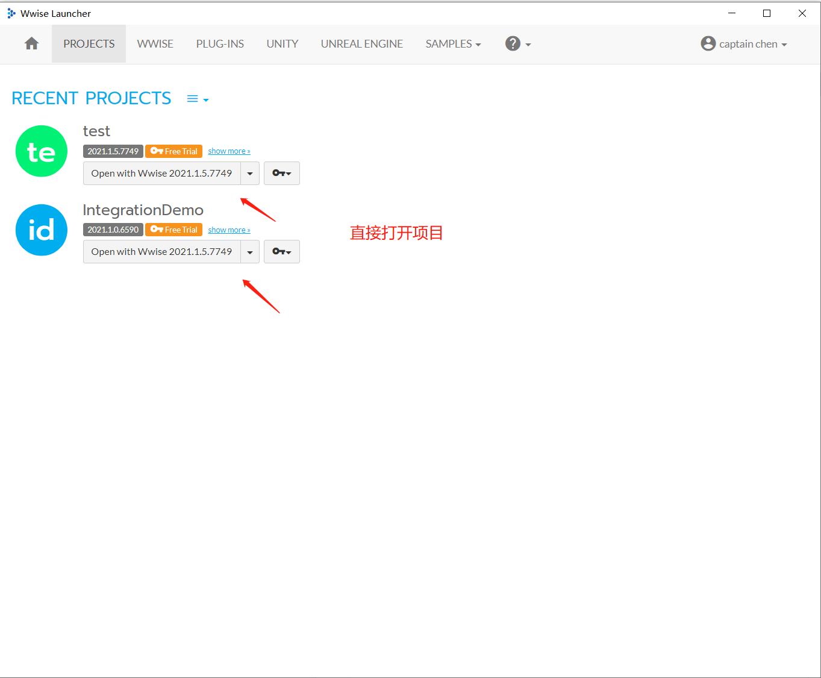The width and height of the screenshot is (821, 678).
Task: Open test with Wwise 2021.1.5.7749
Action: tap(161, 174)
